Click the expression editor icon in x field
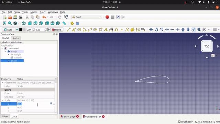The height and width of the screenshot is (124, 220). click(x=51, y=103)
